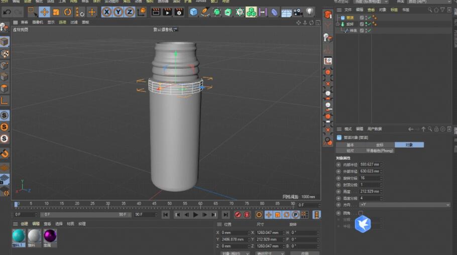Select the Move tool in the top toolbar
The image size is (457, 255).
pyautogui.click(x=44, y=12)
